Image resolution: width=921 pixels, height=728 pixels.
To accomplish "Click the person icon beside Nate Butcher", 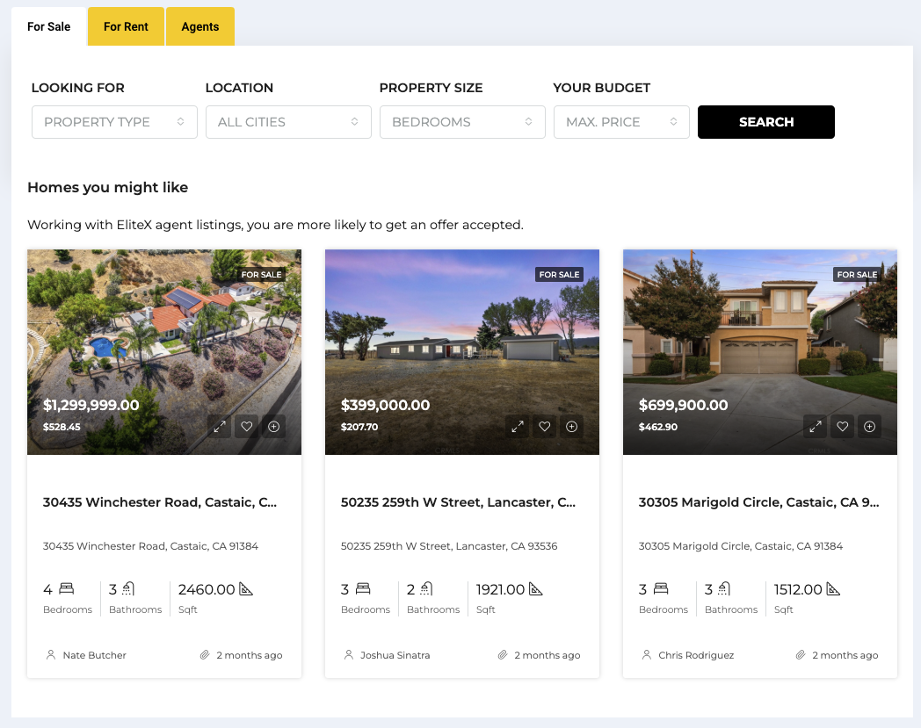I will click(51, 654).
